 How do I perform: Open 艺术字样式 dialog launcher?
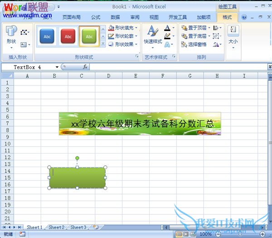coord(174,56)
